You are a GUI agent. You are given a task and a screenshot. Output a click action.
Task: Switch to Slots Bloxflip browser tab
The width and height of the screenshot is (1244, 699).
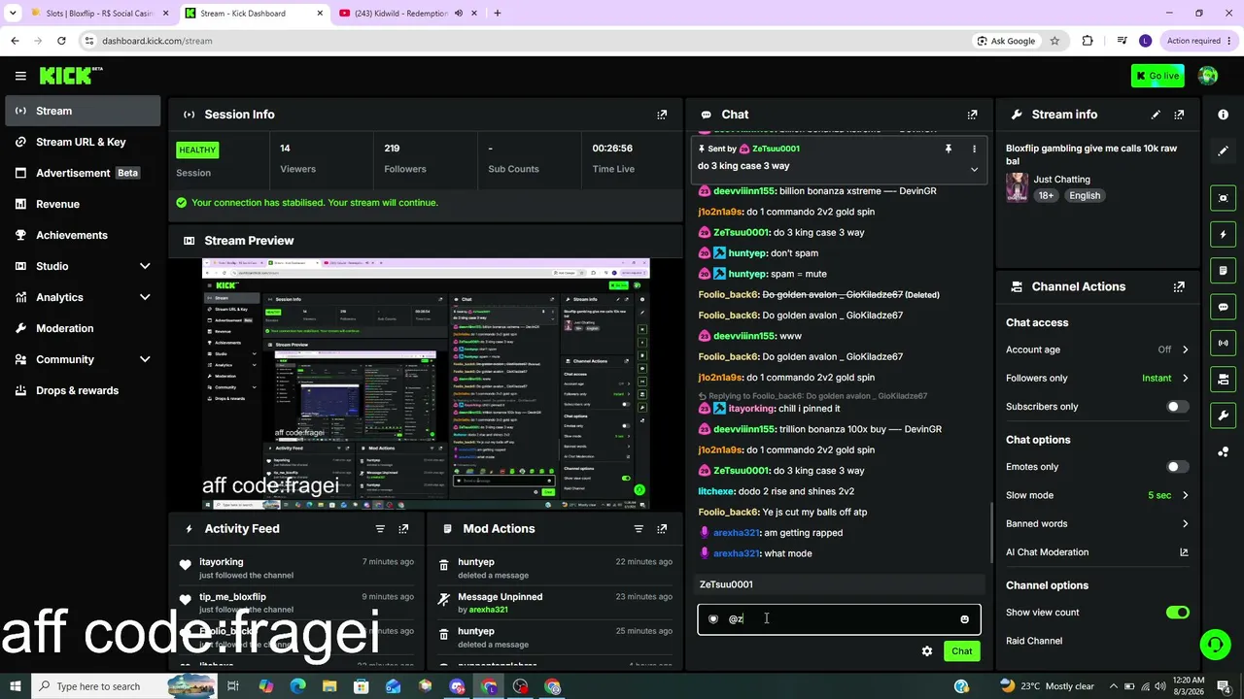click(x=100, y=14)
